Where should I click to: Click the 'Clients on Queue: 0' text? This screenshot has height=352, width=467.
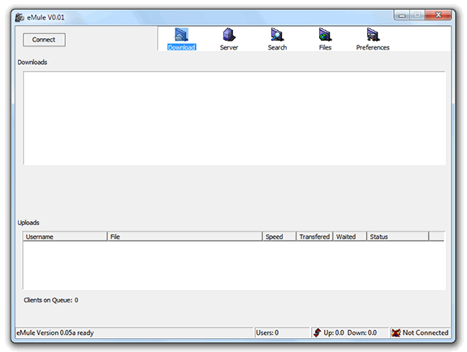click(x=51, y=300)
